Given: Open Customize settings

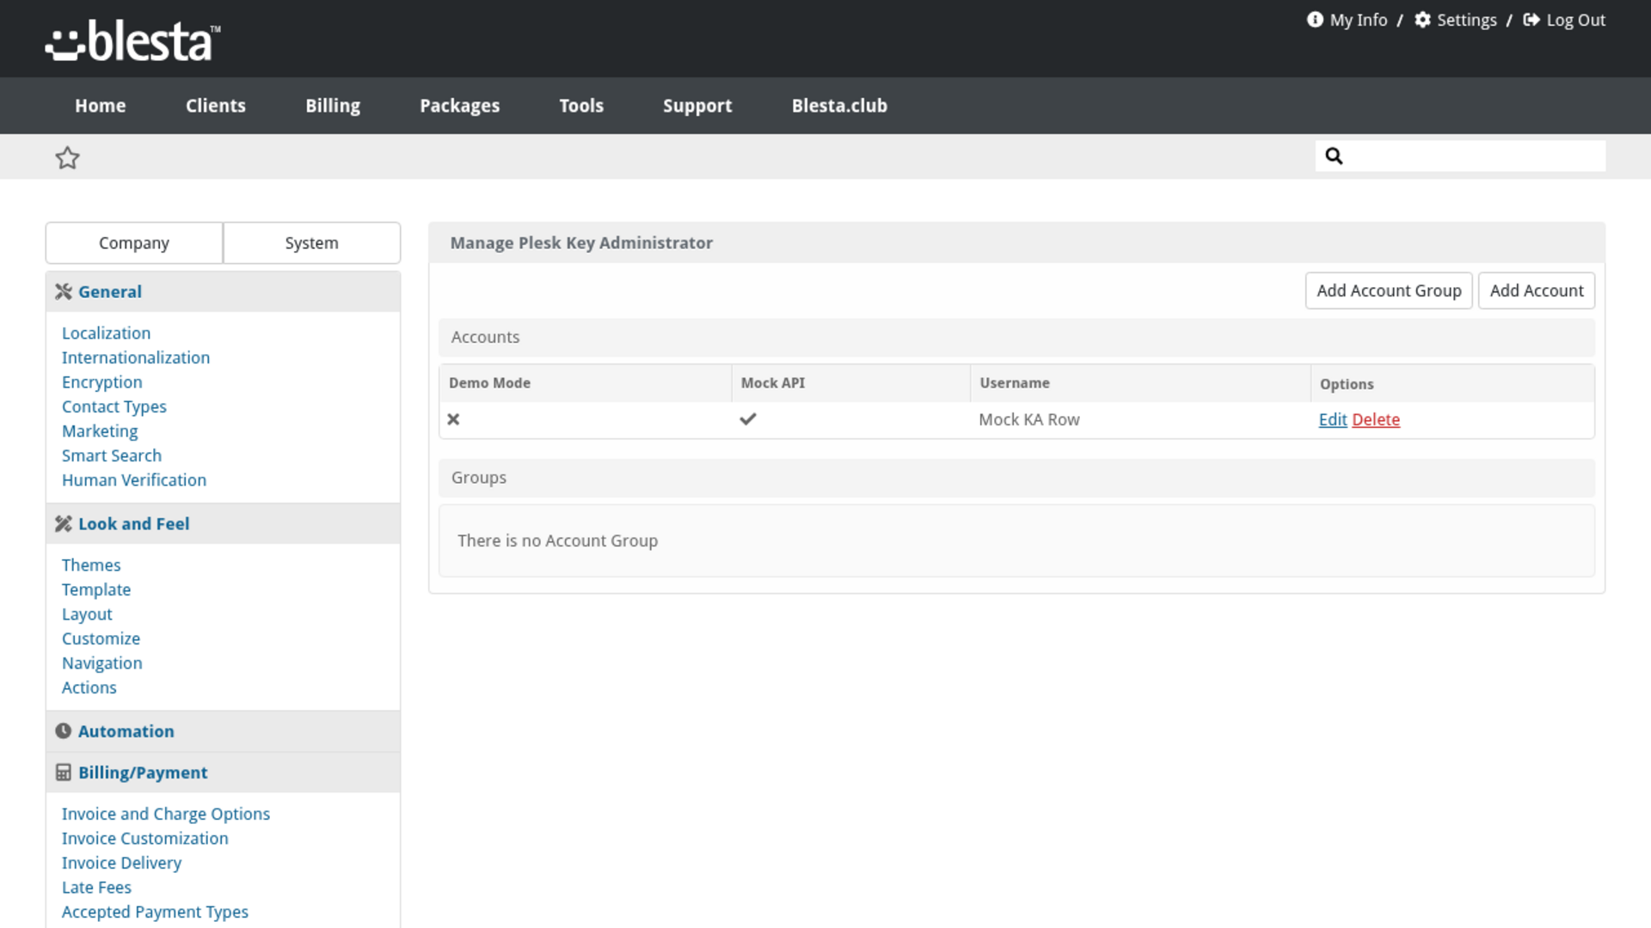Looking at the screenshot, I should (101, 638).
